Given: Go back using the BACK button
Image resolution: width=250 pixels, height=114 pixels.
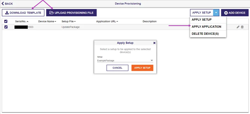Looking at the screenshot, I should 7,3.
